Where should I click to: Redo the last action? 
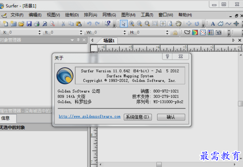[x=97, y=24]
